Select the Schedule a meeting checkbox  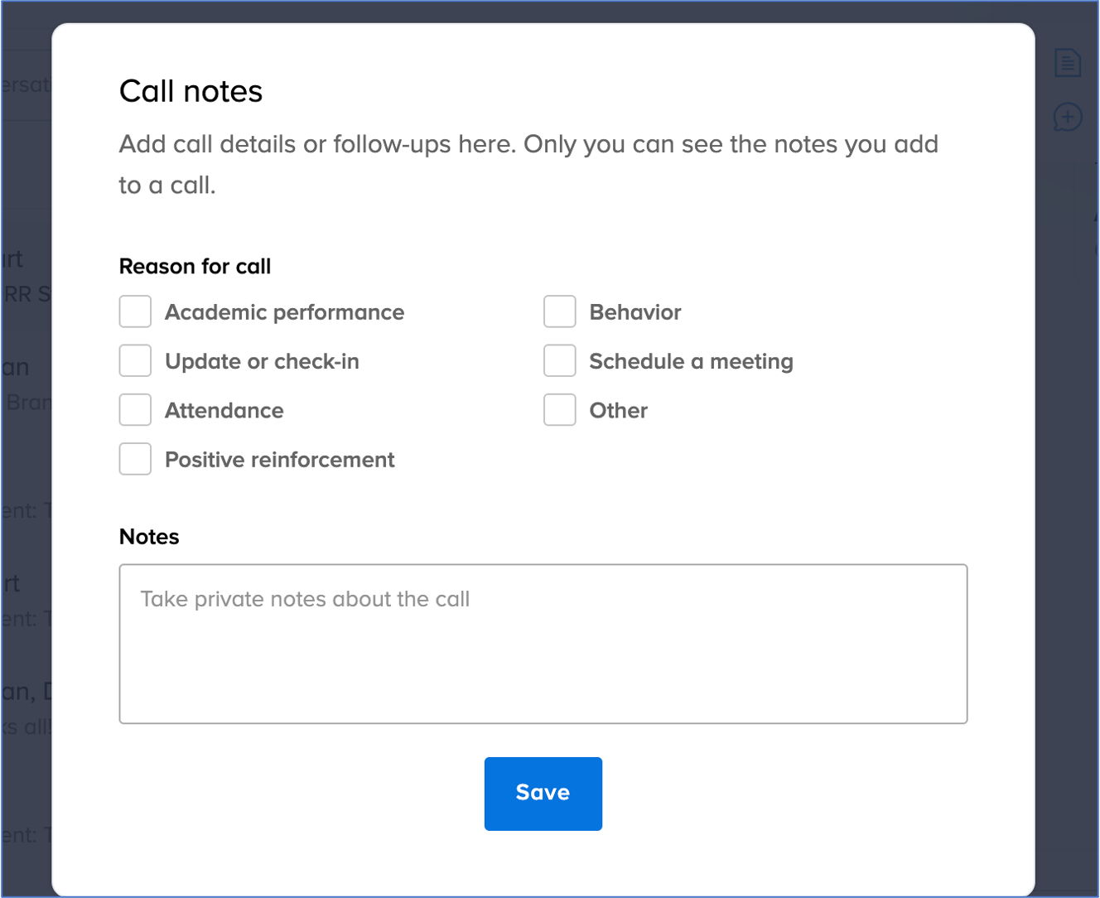click(x=559, y=361)
